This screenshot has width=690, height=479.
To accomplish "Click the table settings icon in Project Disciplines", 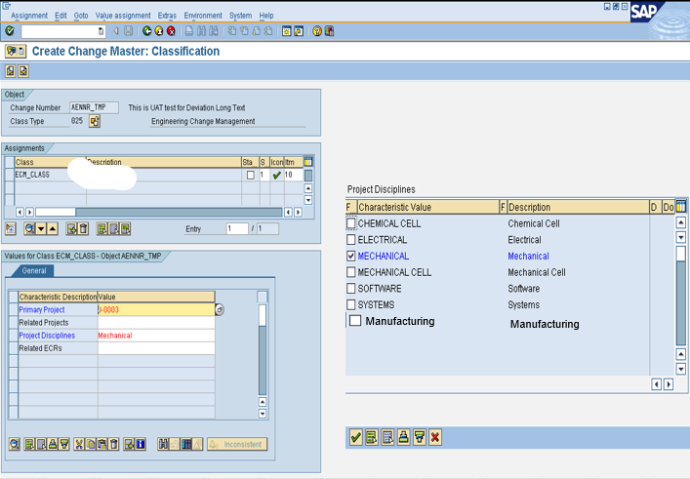I will 681,207.
